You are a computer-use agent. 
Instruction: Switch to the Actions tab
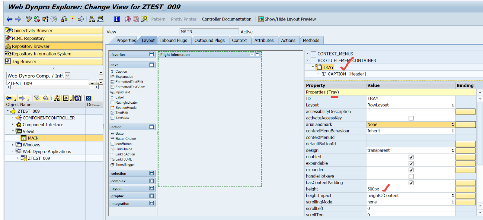pos(288,40)
